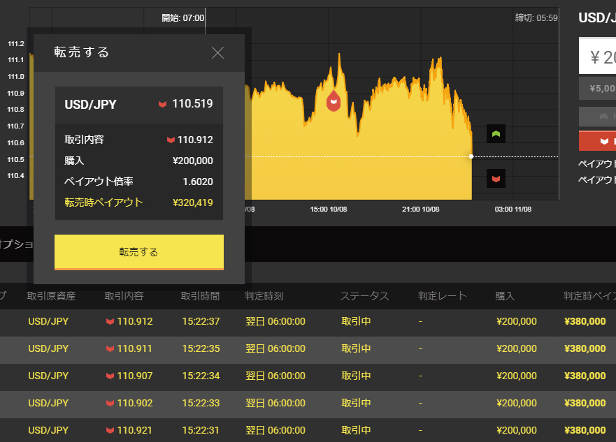
Task: Click red arrow icon next to 110.912 in dialog
Action: [x=171, y=140]
